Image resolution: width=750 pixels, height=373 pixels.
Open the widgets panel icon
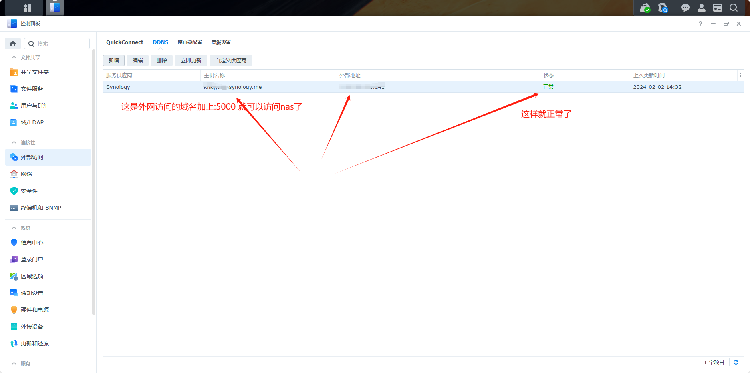click(717, 8)
